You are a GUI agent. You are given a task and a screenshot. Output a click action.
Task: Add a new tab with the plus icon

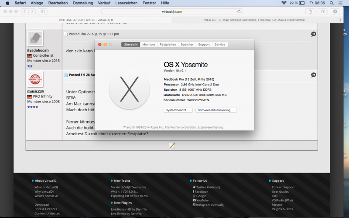click(x=340, y=20)
